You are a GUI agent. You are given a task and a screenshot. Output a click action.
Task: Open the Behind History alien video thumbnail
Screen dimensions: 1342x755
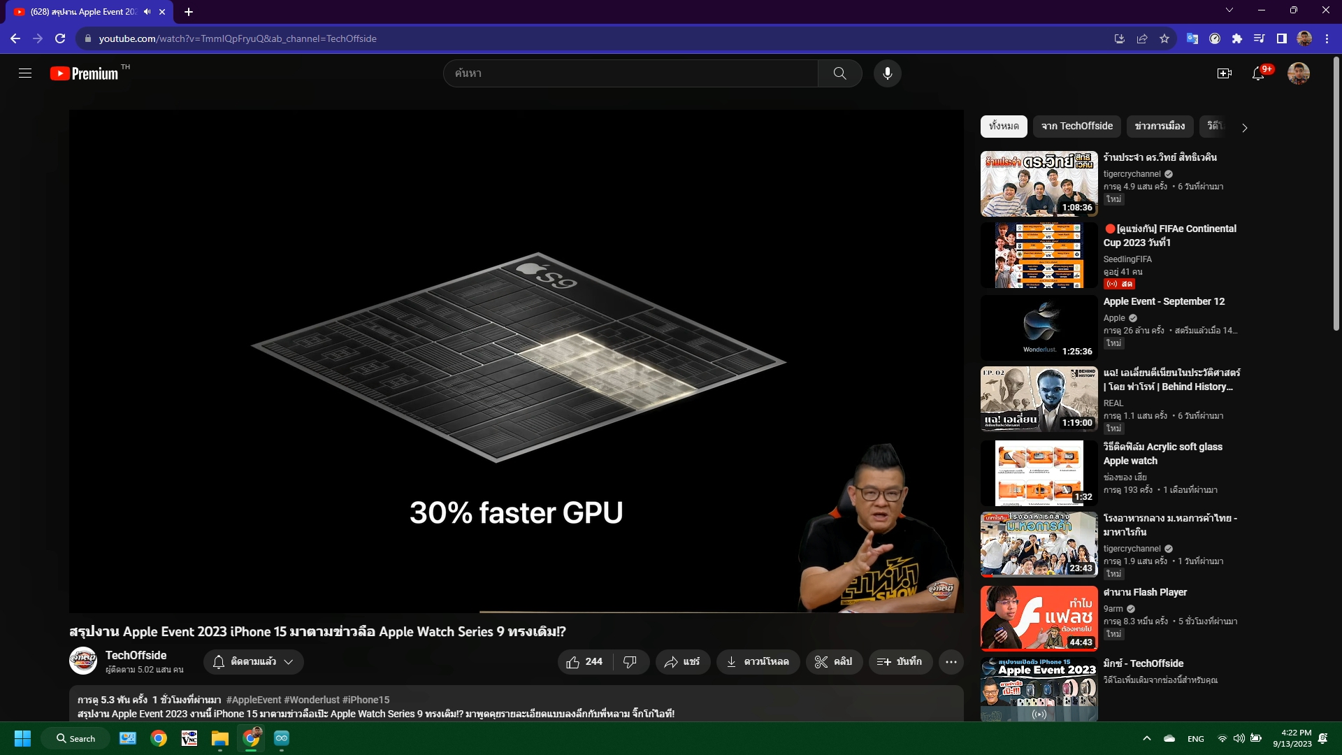point(1039,399)
